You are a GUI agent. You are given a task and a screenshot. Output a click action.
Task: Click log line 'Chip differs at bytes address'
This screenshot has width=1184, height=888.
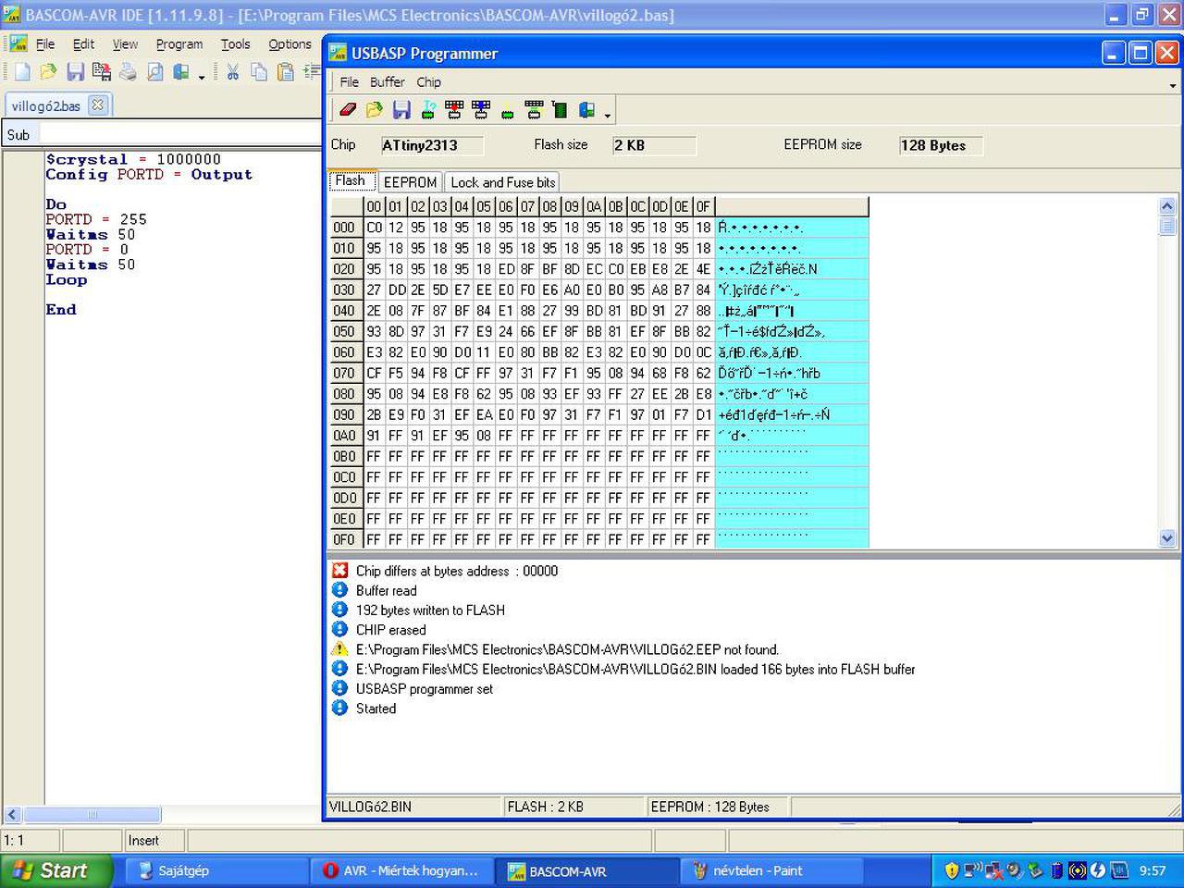[x=457, y=572]
